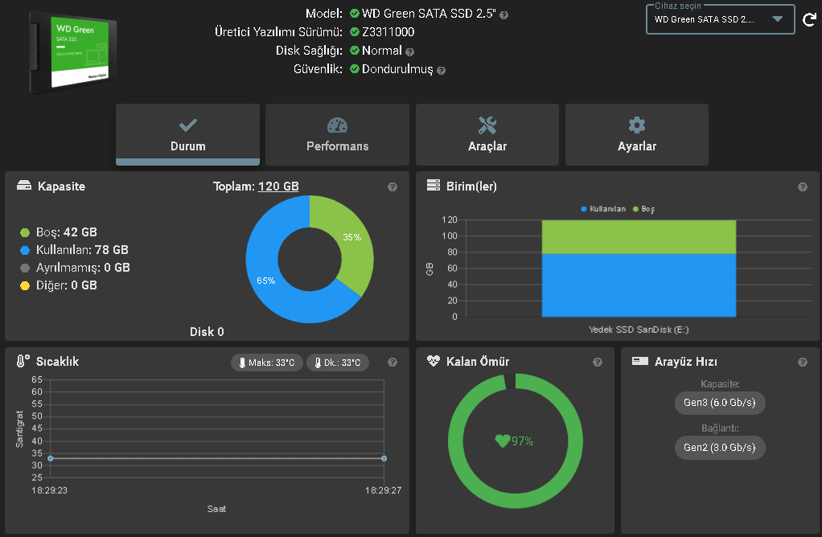Open help for the Birim(ler) panel
Viewport: 822px width, 537px height.
(x=802, y=187)
